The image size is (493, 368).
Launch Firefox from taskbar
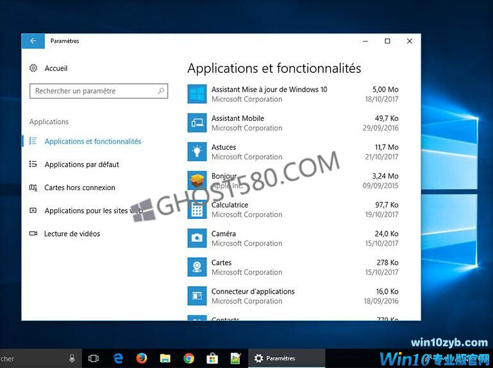pyautogui.click(x=142, y=358)
